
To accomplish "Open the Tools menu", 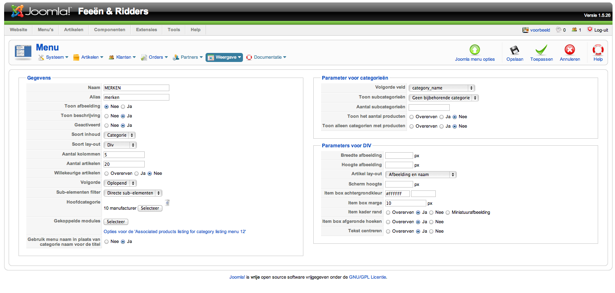I will pyautogui.click(x=174, y=30).
